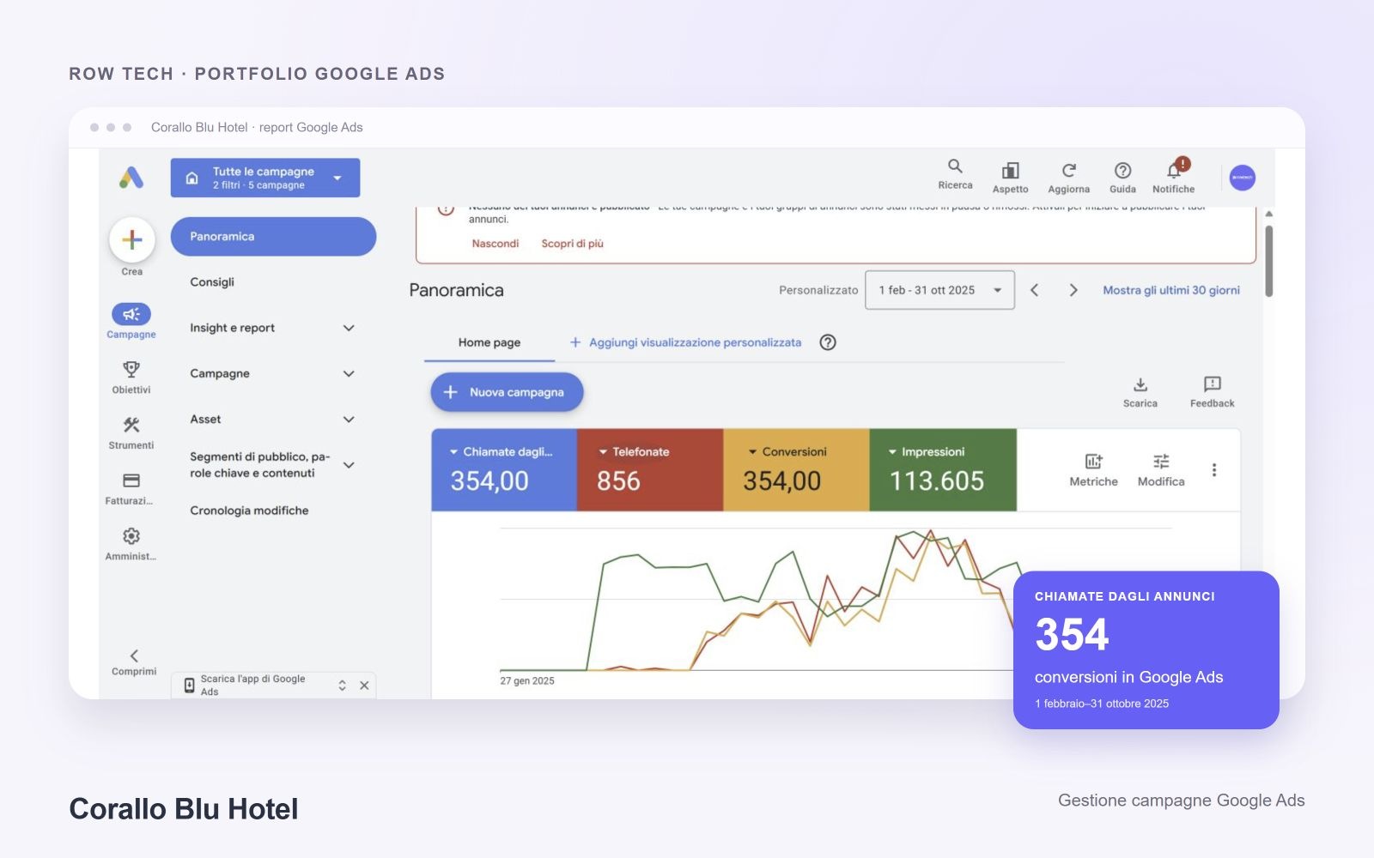Click the Crea plus button

coord(132,239)
